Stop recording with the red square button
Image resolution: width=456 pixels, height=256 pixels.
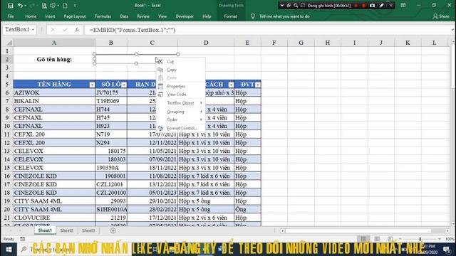[363, 6]
